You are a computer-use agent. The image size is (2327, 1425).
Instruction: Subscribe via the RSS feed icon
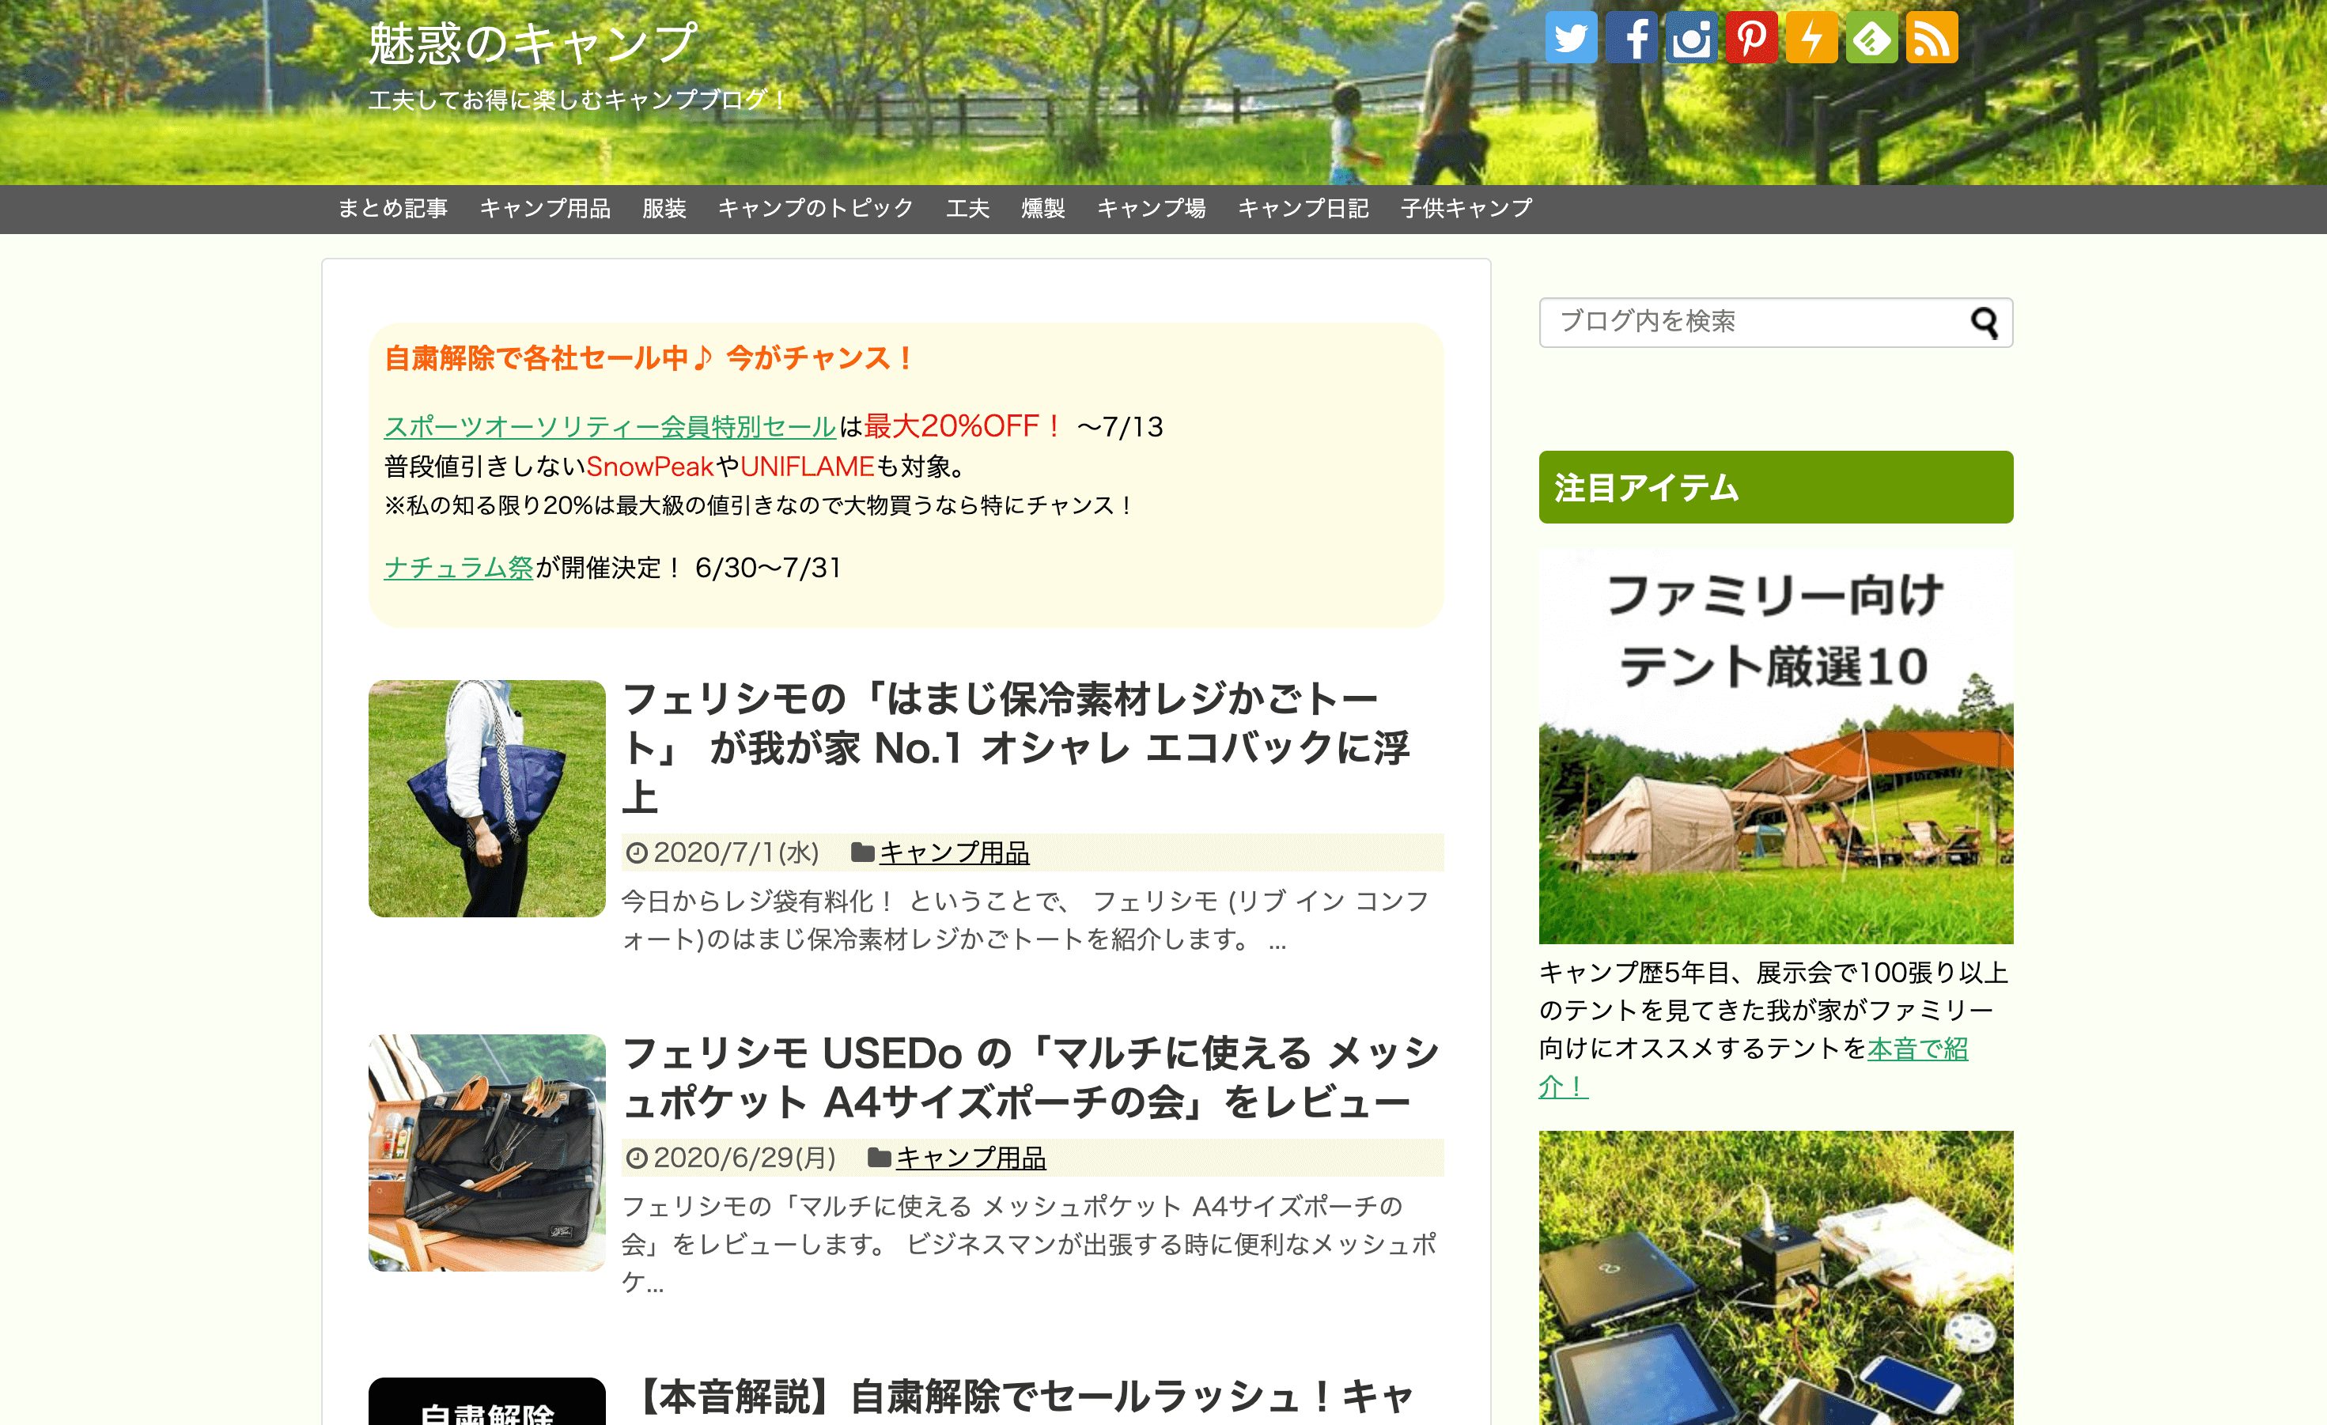point(1932,38)
